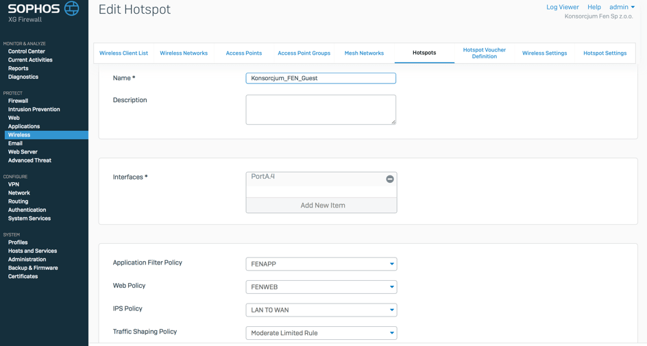Open Firewall in the sidebar
The image size is (647, 346).
(18, 101)
